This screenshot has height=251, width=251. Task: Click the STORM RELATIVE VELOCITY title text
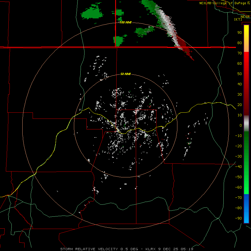point(89,249)
